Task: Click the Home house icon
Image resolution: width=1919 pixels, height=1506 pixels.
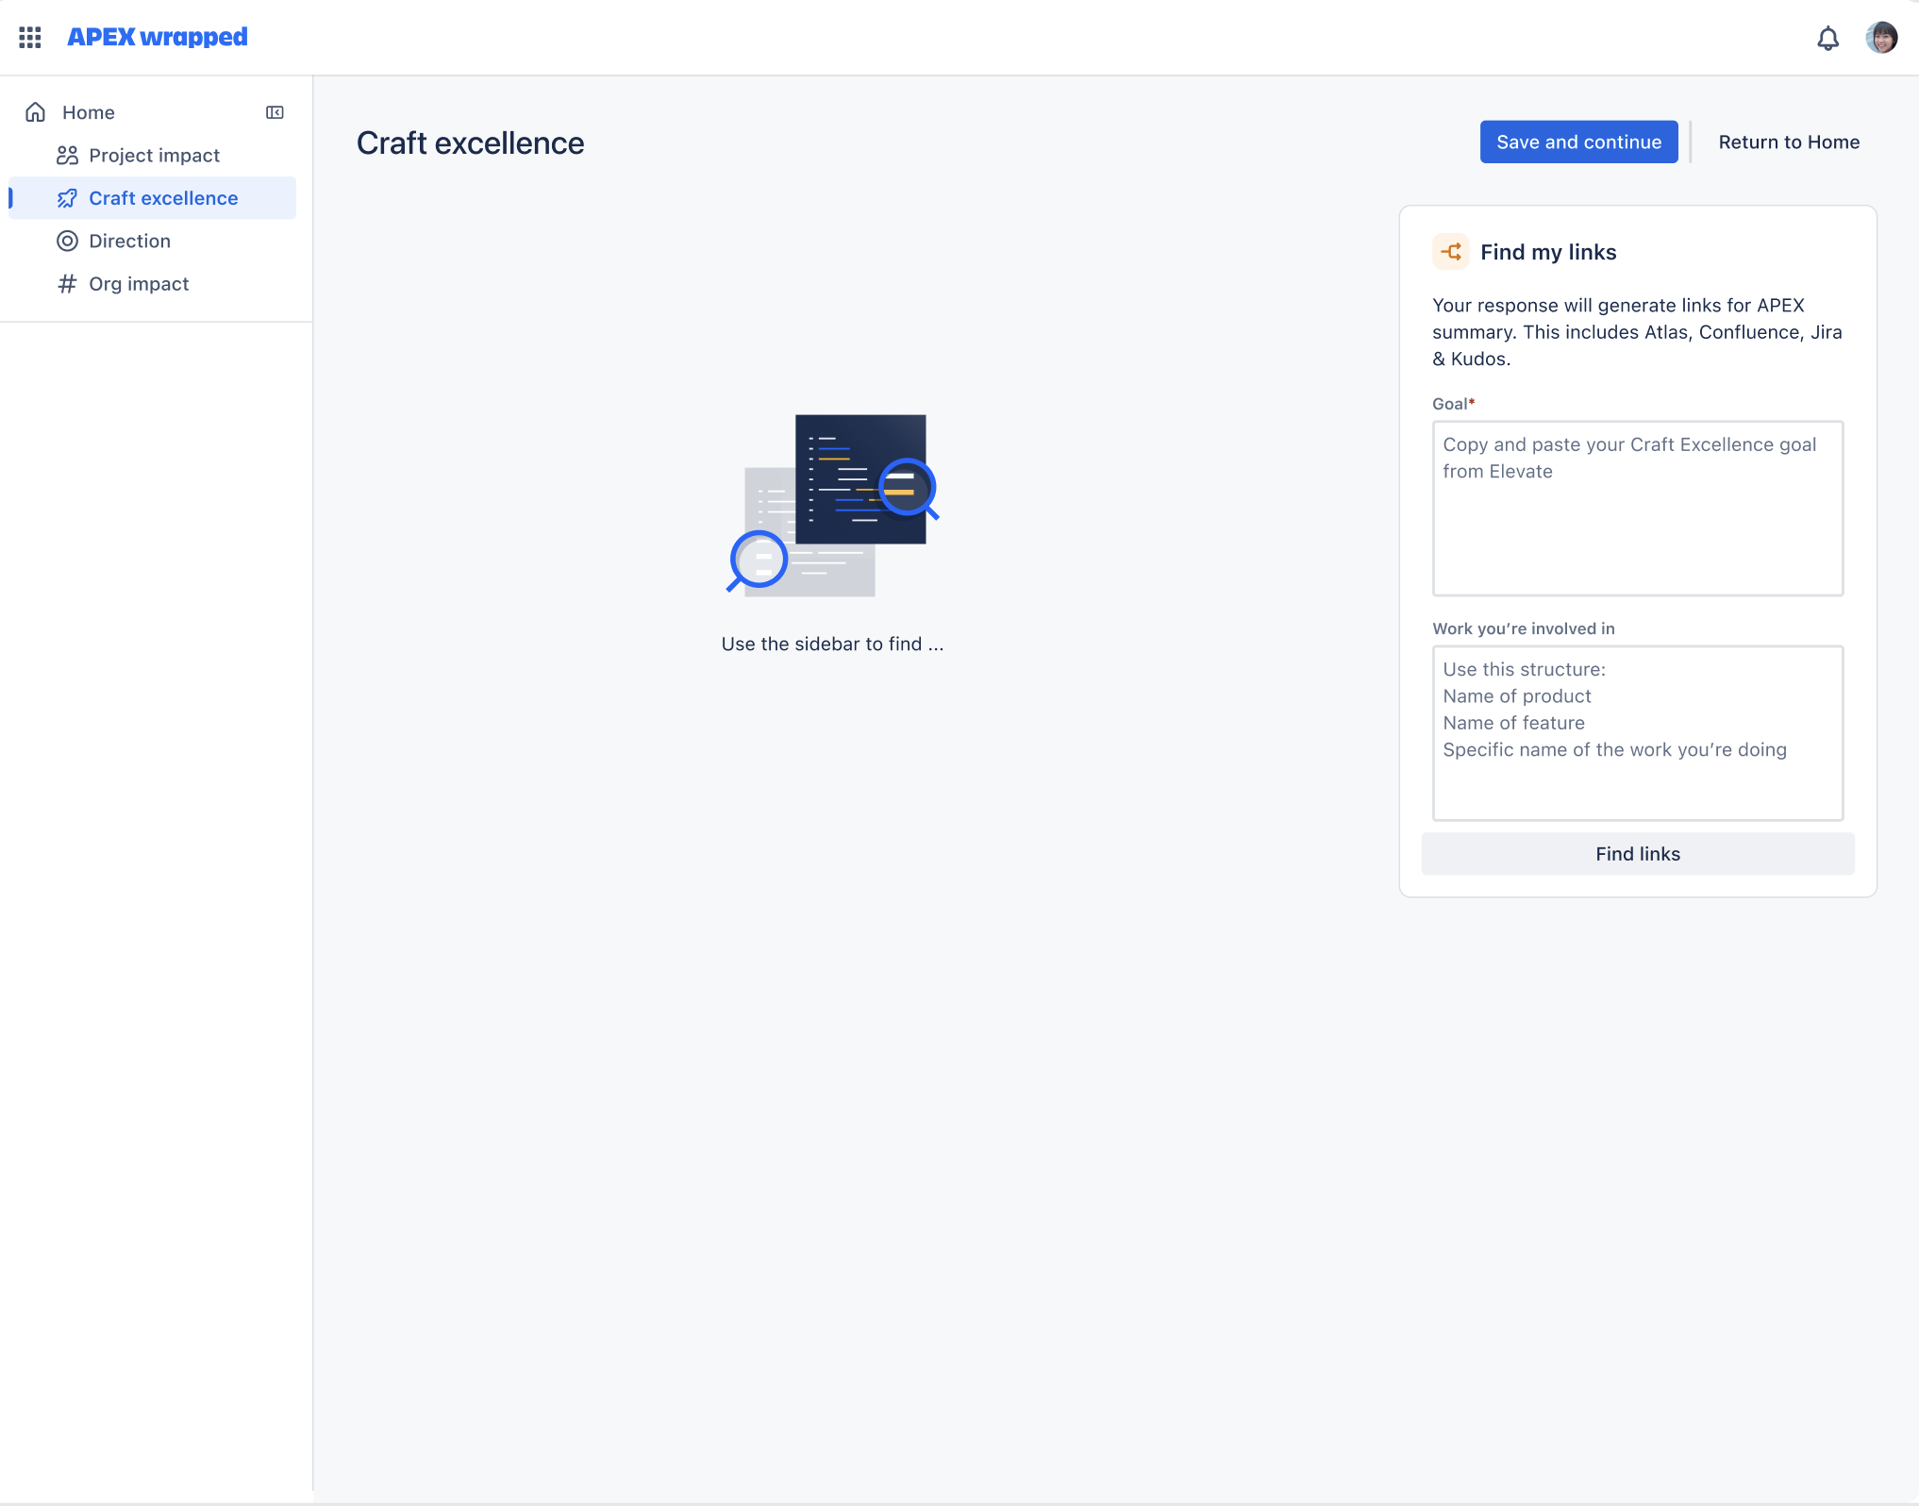Action: point(36,112)
